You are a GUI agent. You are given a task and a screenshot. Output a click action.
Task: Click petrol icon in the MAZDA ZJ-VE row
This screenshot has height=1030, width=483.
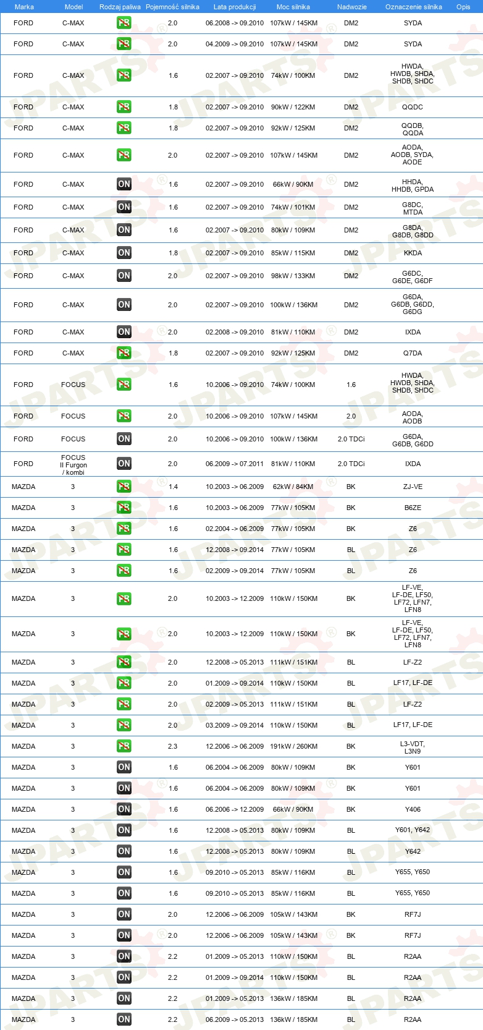(x=124, y=487)
